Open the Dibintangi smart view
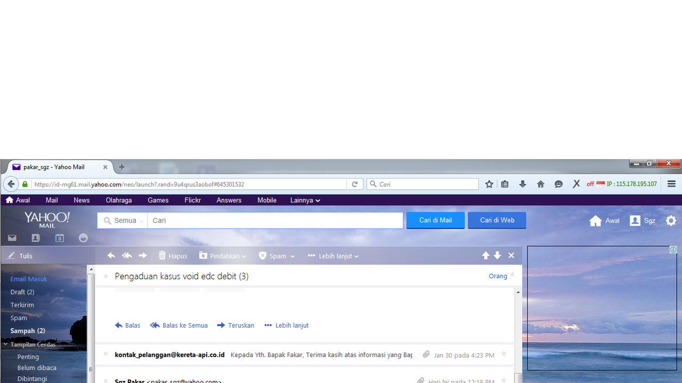Viewport: 682px width, 383px height. [x=32, y=379]
